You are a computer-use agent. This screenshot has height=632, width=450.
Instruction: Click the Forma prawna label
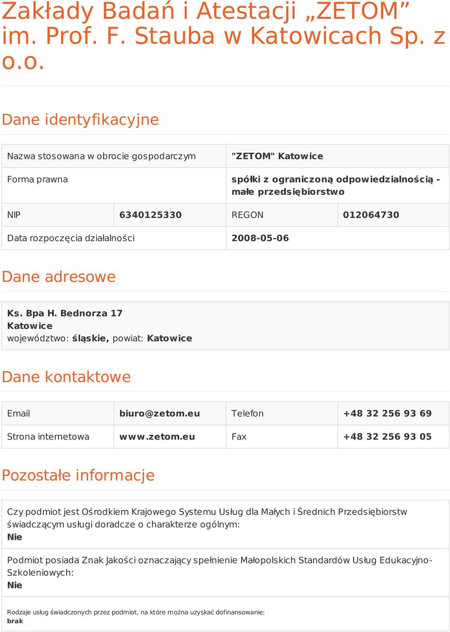37,179
